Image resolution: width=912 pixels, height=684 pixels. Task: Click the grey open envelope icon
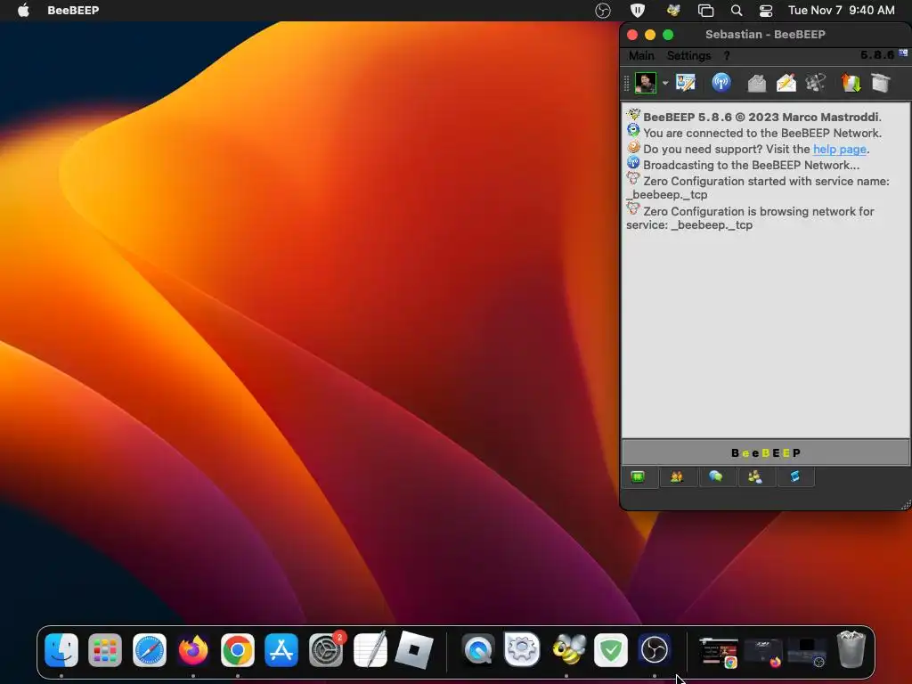[x=756, y=83]
